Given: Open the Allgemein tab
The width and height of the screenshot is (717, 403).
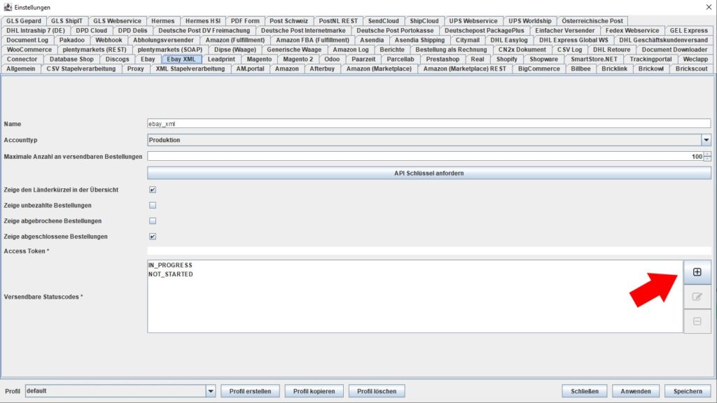Looking at the screenshot, I should click(20, 69).
